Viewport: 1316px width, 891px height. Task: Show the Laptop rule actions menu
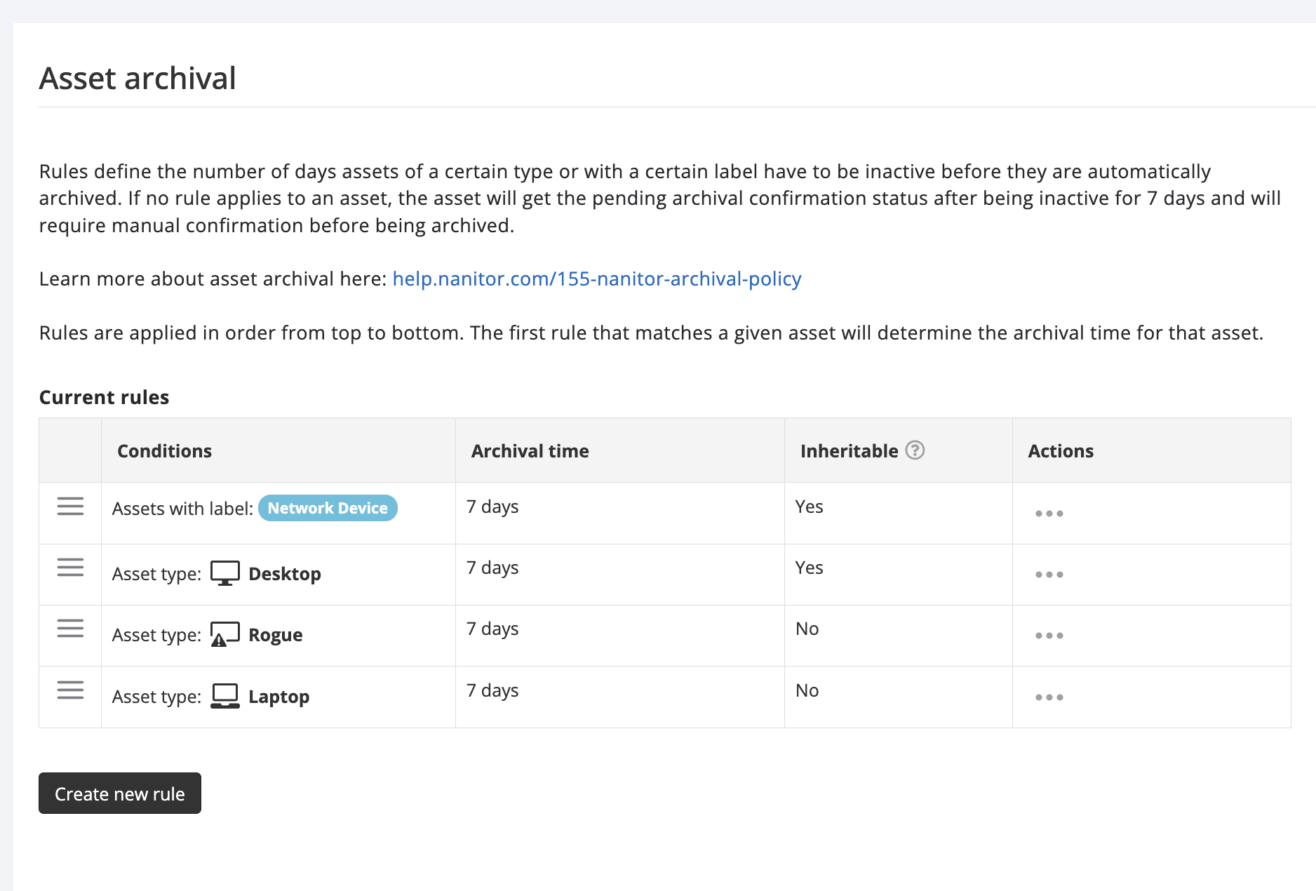pos(1049,697)
